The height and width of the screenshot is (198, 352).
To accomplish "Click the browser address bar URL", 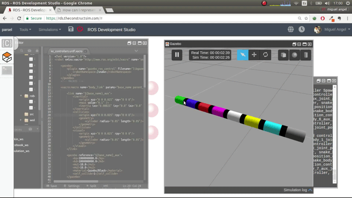I will click(x=74, y=18).
